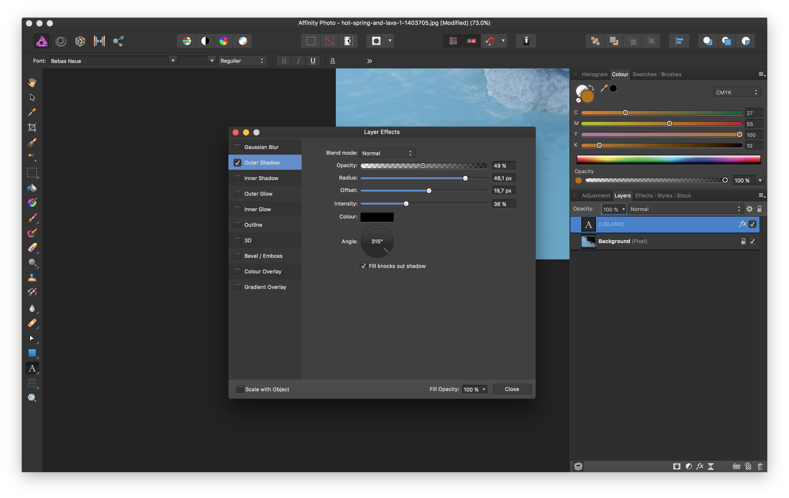Click the trash icon to delete the layer
This screenshot has width=789, height=498.
pos(760,466)
